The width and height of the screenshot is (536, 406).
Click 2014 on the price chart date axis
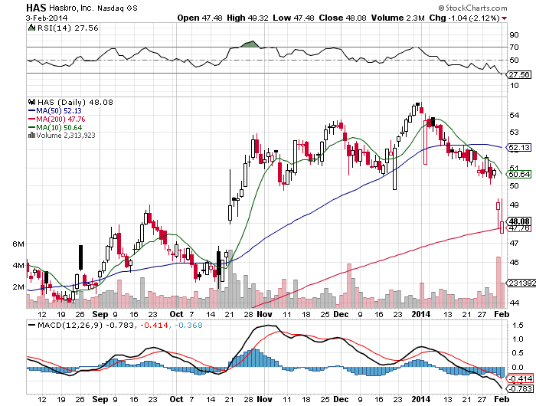point(421,314)
